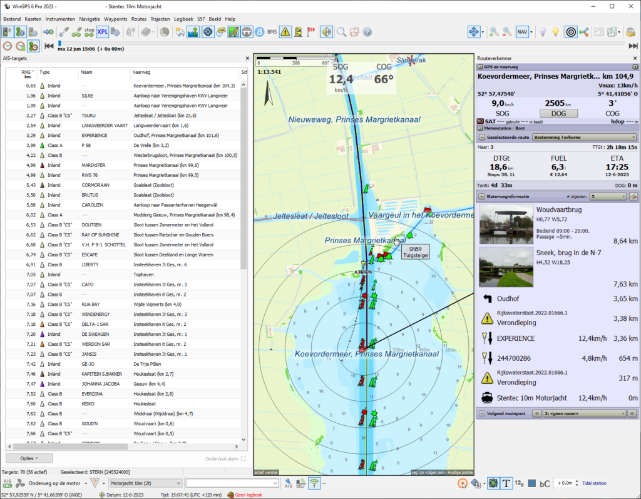641x499 pixels.
Task: Toggle the Onderdruk alarm checkbox
Action: coord(244,458)
